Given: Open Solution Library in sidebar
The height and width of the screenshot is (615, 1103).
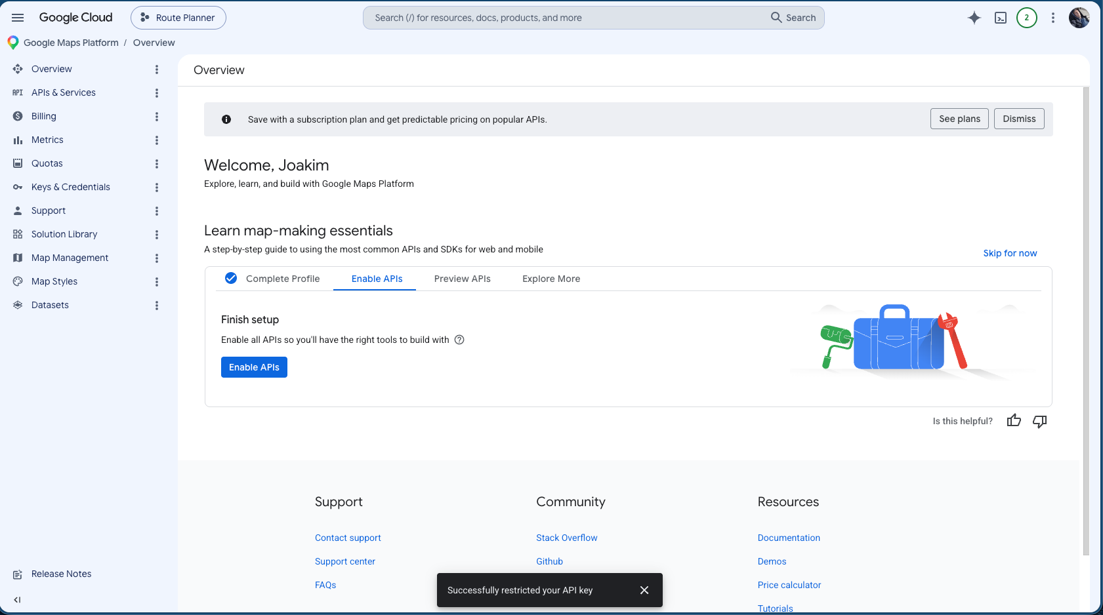Looking at the screenshot, I should (64, 234).
